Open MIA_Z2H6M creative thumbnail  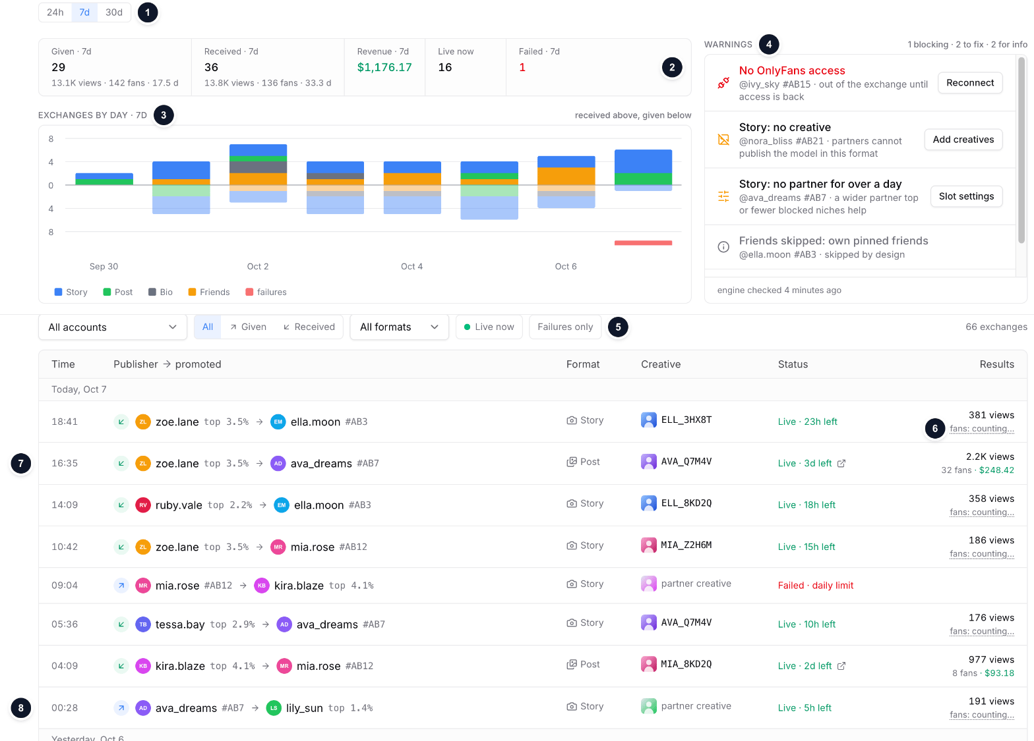(649, 545)
